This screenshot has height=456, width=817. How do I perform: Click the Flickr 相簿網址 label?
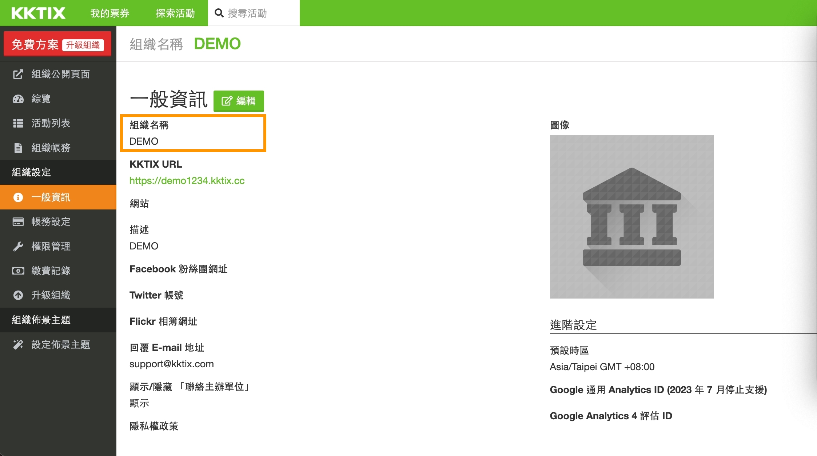(x=163, y=321)
